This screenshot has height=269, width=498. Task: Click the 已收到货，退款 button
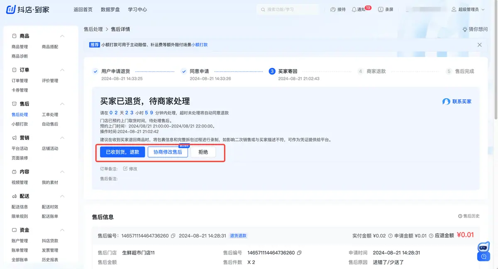[x=122, y=152]
